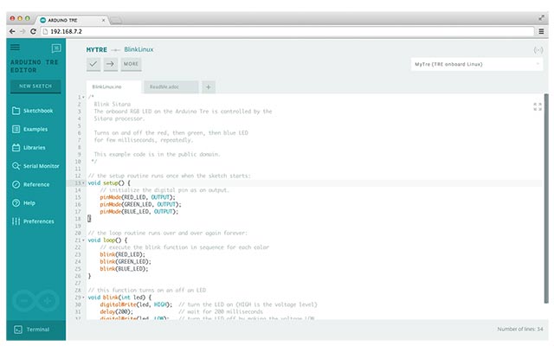Open the Terminal panel
The image size is (554, 352).
pos(33,330)
